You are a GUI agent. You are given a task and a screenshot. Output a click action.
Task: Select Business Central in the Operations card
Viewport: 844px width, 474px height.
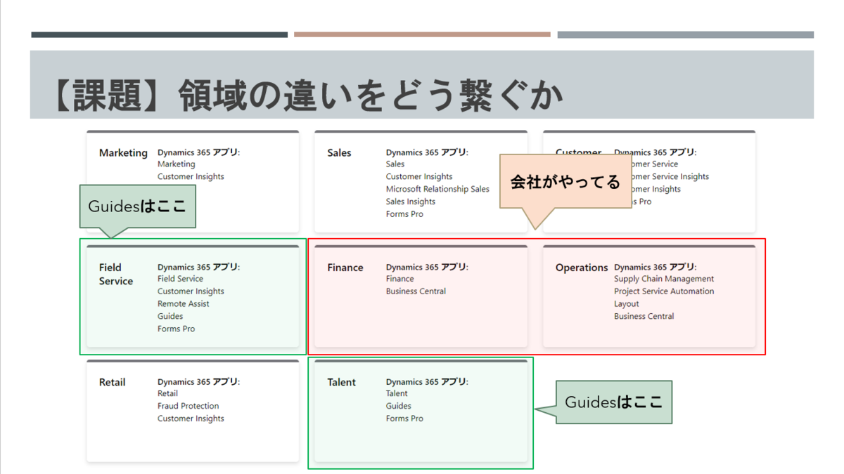[644, 317]
